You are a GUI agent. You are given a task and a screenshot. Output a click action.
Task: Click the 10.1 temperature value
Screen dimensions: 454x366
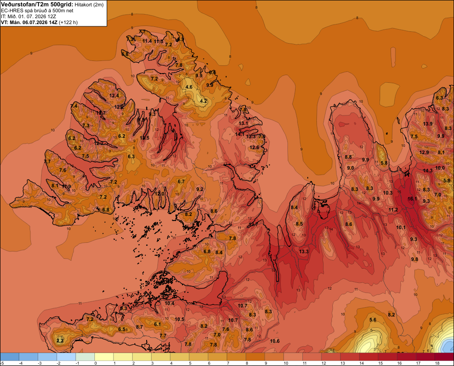[x=401, y=227]
